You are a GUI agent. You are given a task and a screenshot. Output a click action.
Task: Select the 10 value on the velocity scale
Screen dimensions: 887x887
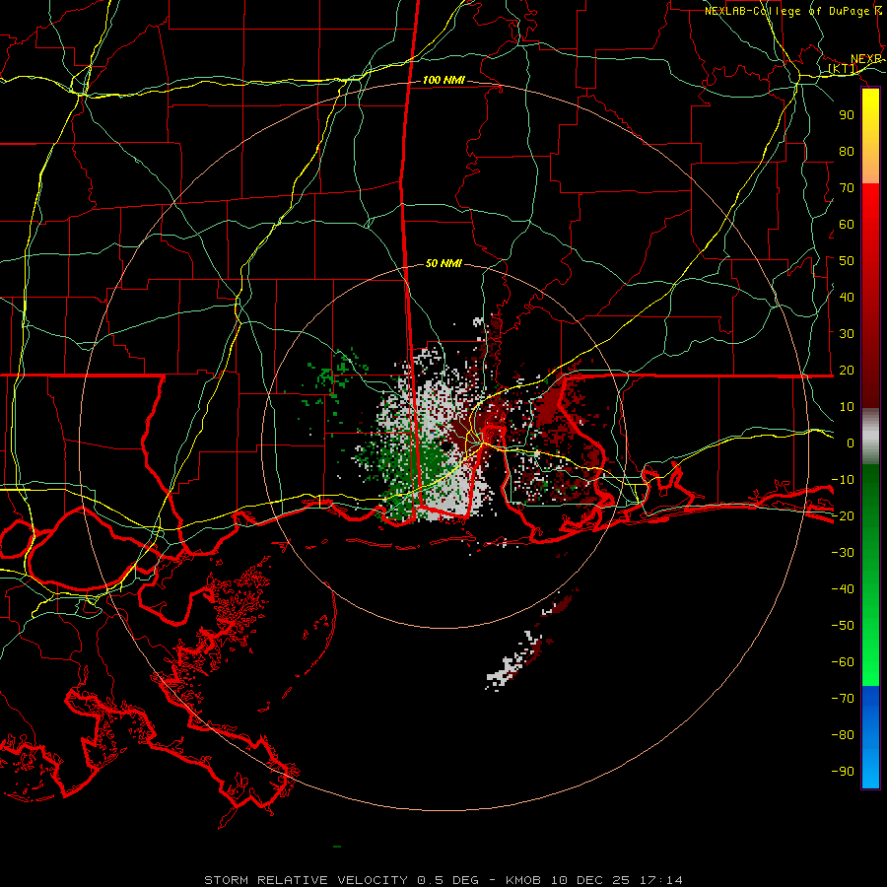[847, 407]
